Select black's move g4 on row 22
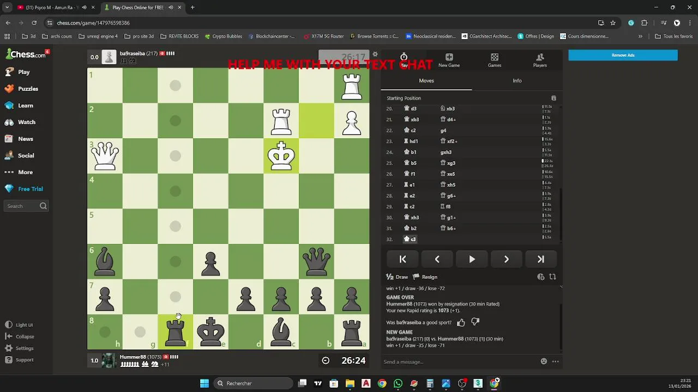Screen dimensions: 698x392 point(443,130)
